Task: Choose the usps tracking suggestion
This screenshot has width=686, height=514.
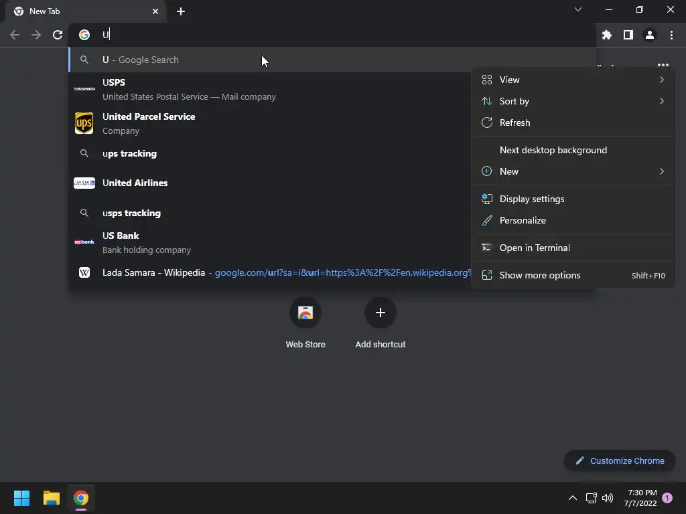Action: click(269, 213)
